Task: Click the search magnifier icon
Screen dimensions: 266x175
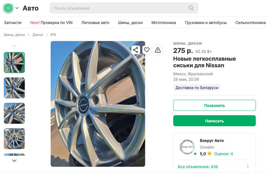Action: coord(191,8)
